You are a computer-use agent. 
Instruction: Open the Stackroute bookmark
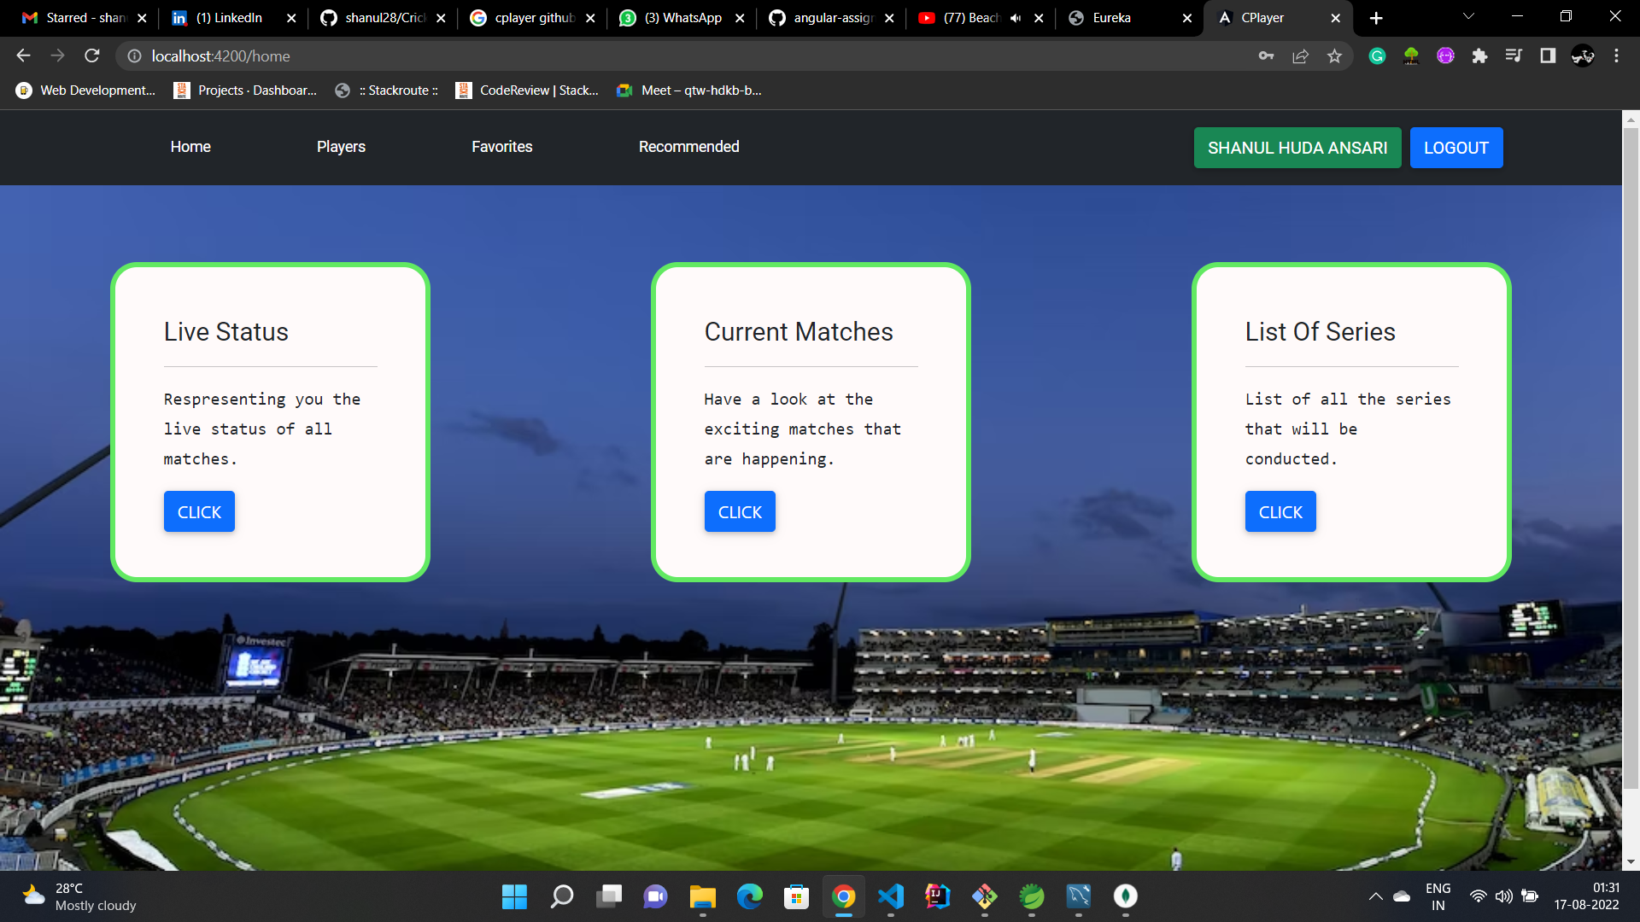(387, 90)
